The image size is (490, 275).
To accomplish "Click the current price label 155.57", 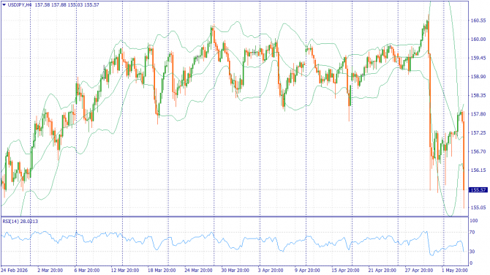I will (x=478, y=190).
